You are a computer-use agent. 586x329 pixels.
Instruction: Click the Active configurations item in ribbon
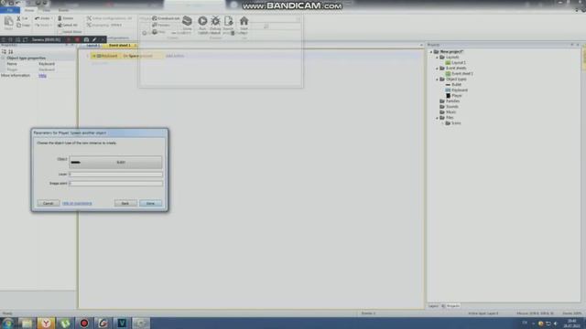tap(110, 18)
